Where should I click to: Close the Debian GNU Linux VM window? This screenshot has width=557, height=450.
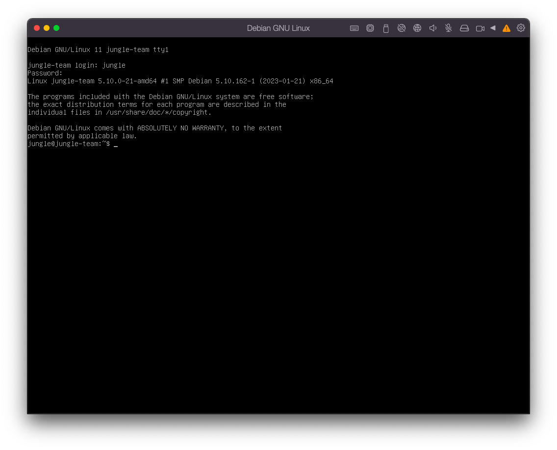point(37,28)
